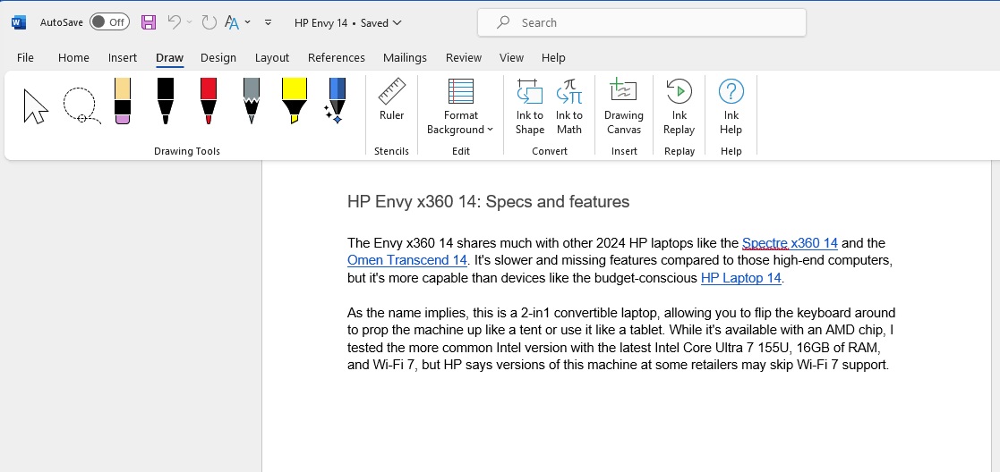Open Ink Help
Screen dimensions: 1000x472
coord(731,106)
